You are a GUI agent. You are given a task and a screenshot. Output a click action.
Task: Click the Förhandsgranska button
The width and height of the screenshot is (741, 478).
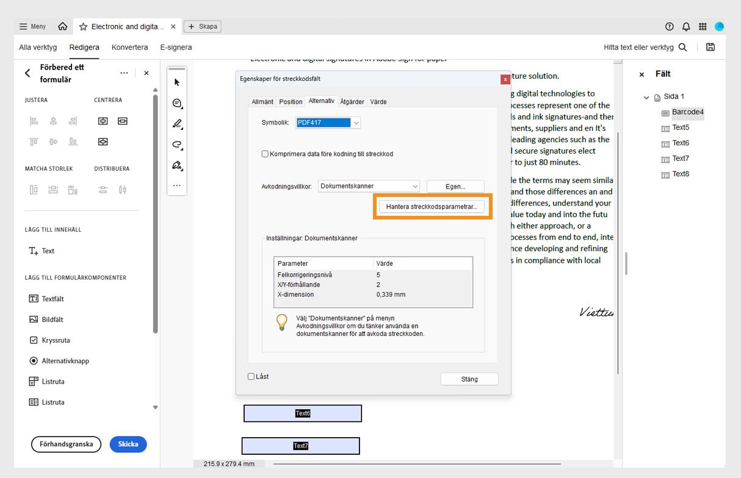[x=66, y=444]
